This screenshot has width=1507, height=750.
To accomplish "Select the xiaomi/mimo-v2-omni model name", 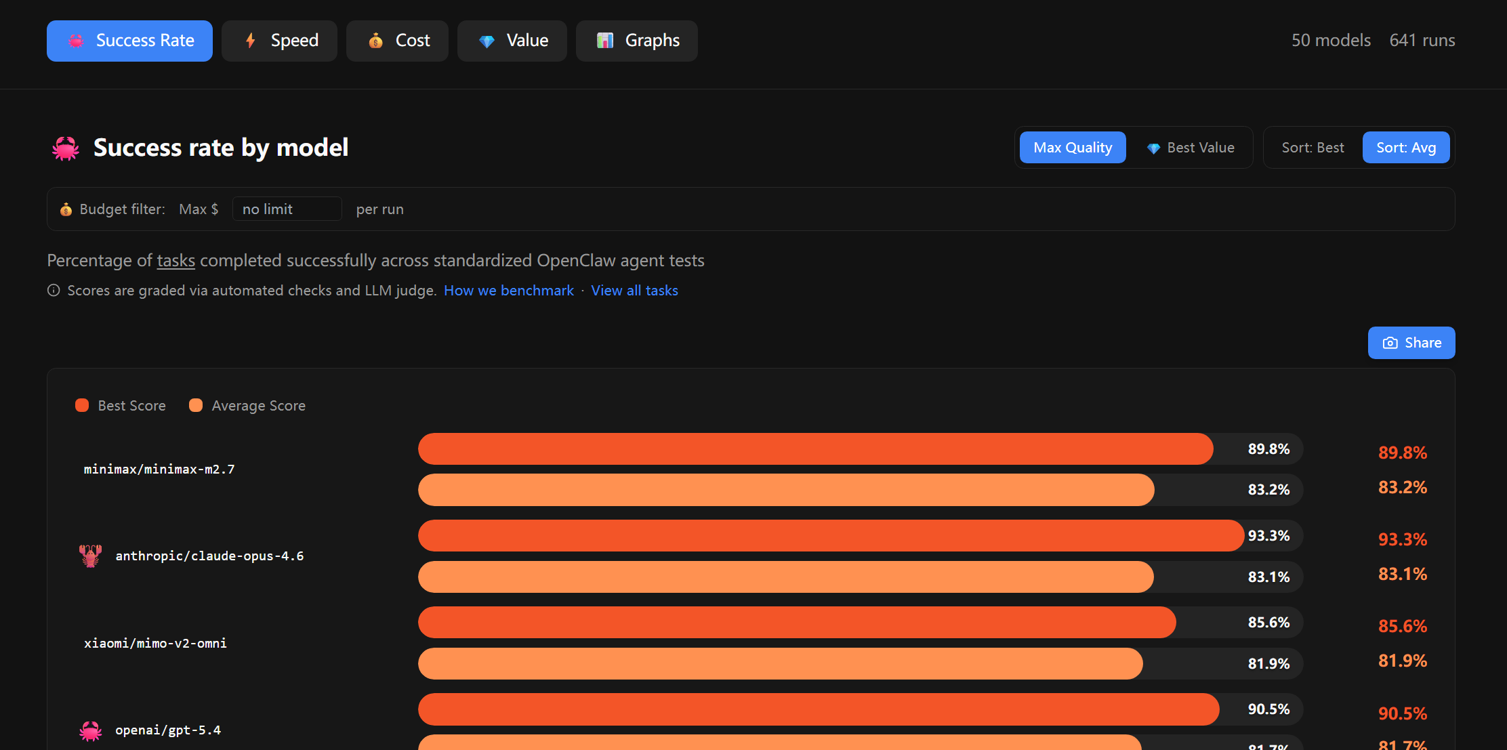I will [x=155, y=644].
